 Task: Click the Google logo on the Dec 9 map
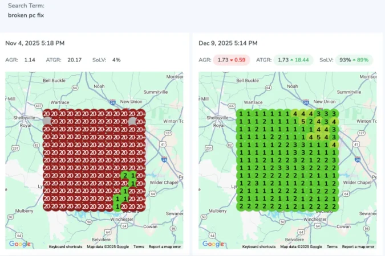coord(213,244)
